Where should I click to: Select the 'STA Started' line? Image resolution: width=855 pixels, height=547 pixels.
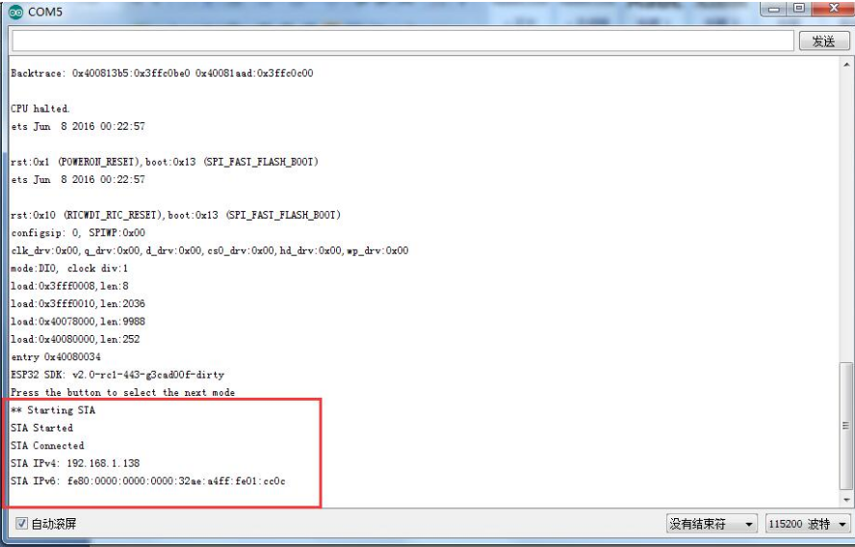pyautogui.click(x=41, y=429)
